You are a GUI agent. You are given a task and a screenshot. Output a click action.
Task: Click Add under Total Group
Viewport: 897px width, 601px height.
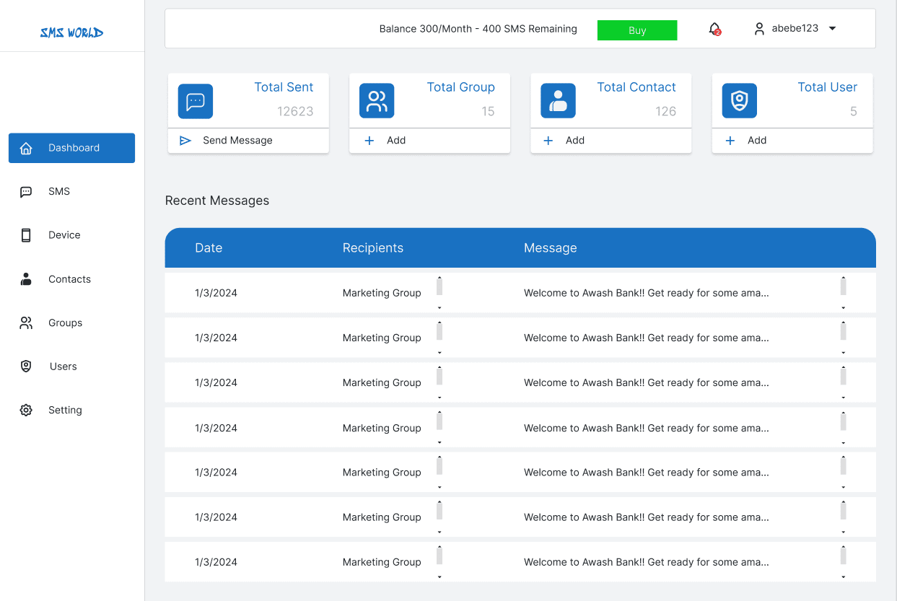tap(396, 141)
